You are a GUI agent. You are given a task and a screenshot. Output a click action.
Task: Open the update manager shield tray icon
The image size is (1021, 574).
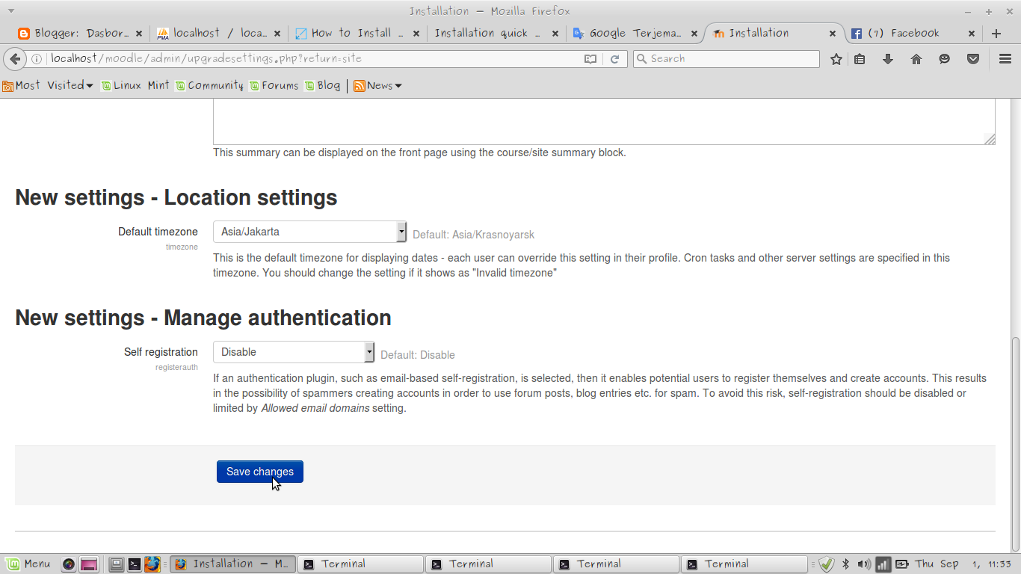coord(826,564)
